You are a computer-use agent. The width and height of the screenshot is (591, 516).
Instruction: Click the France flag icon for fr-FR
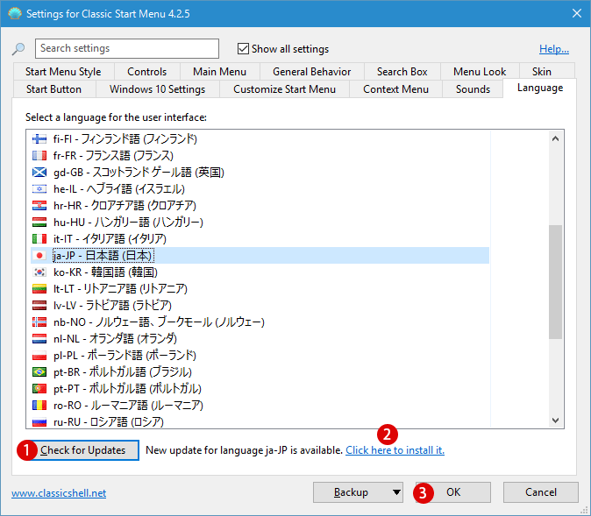(x=39, y=156)
